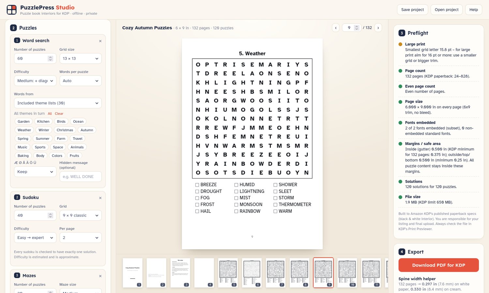The height and width of the screenshot is (293, 489).
Task: Toggle the Animals theme chip
Action: [x=77, y=147]
